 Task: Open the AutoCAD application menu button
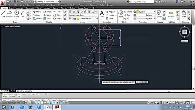[3, 3]
